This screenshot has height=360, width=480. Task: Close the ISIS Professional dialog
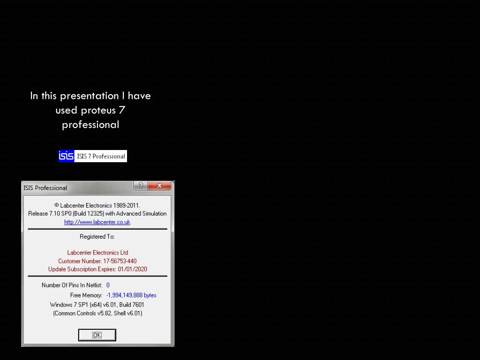pos(159,186)
